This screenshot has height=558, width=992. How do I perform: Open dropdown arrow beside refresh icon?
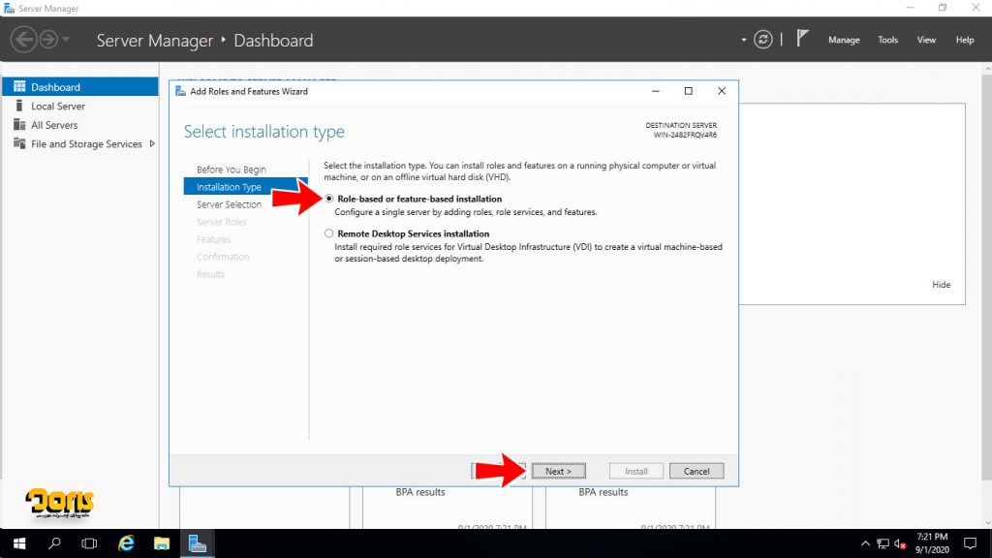coord(743,40)
